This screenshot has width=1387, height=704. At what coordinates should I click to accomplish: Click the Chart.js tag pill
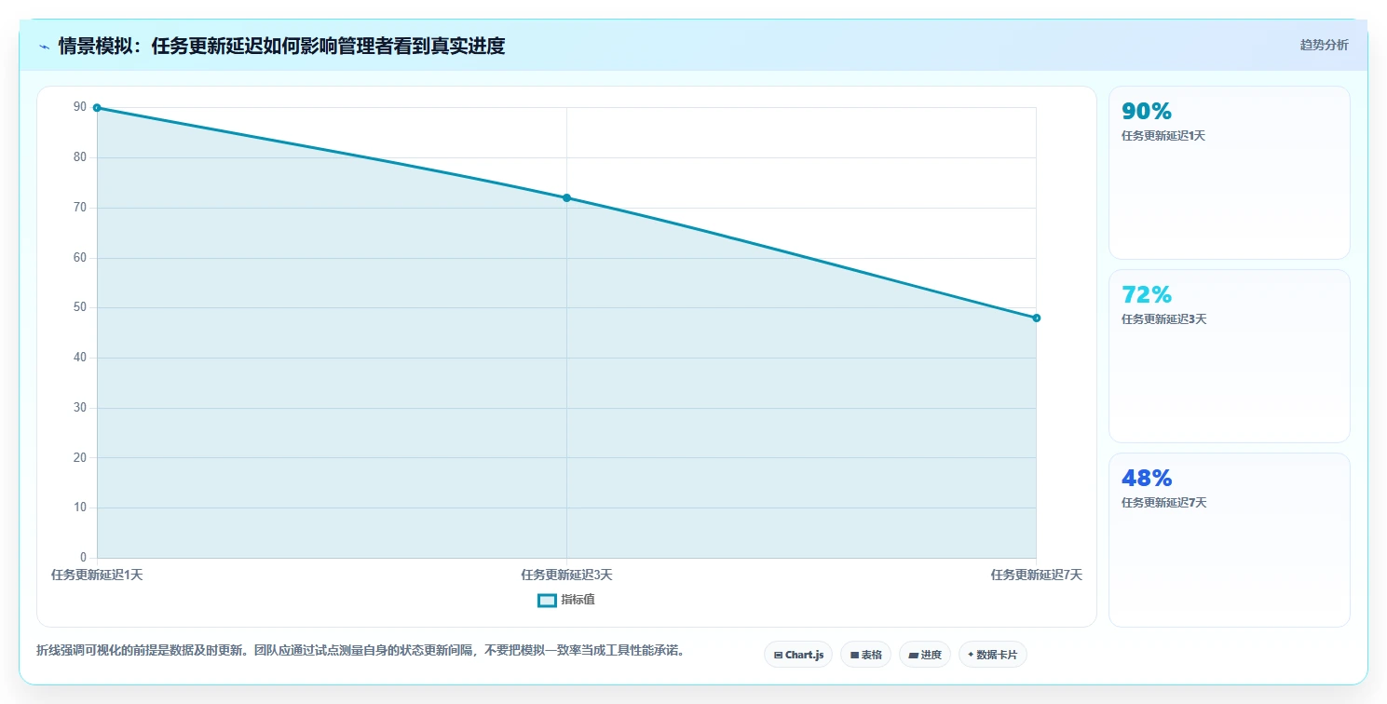[x=798, y=655]
